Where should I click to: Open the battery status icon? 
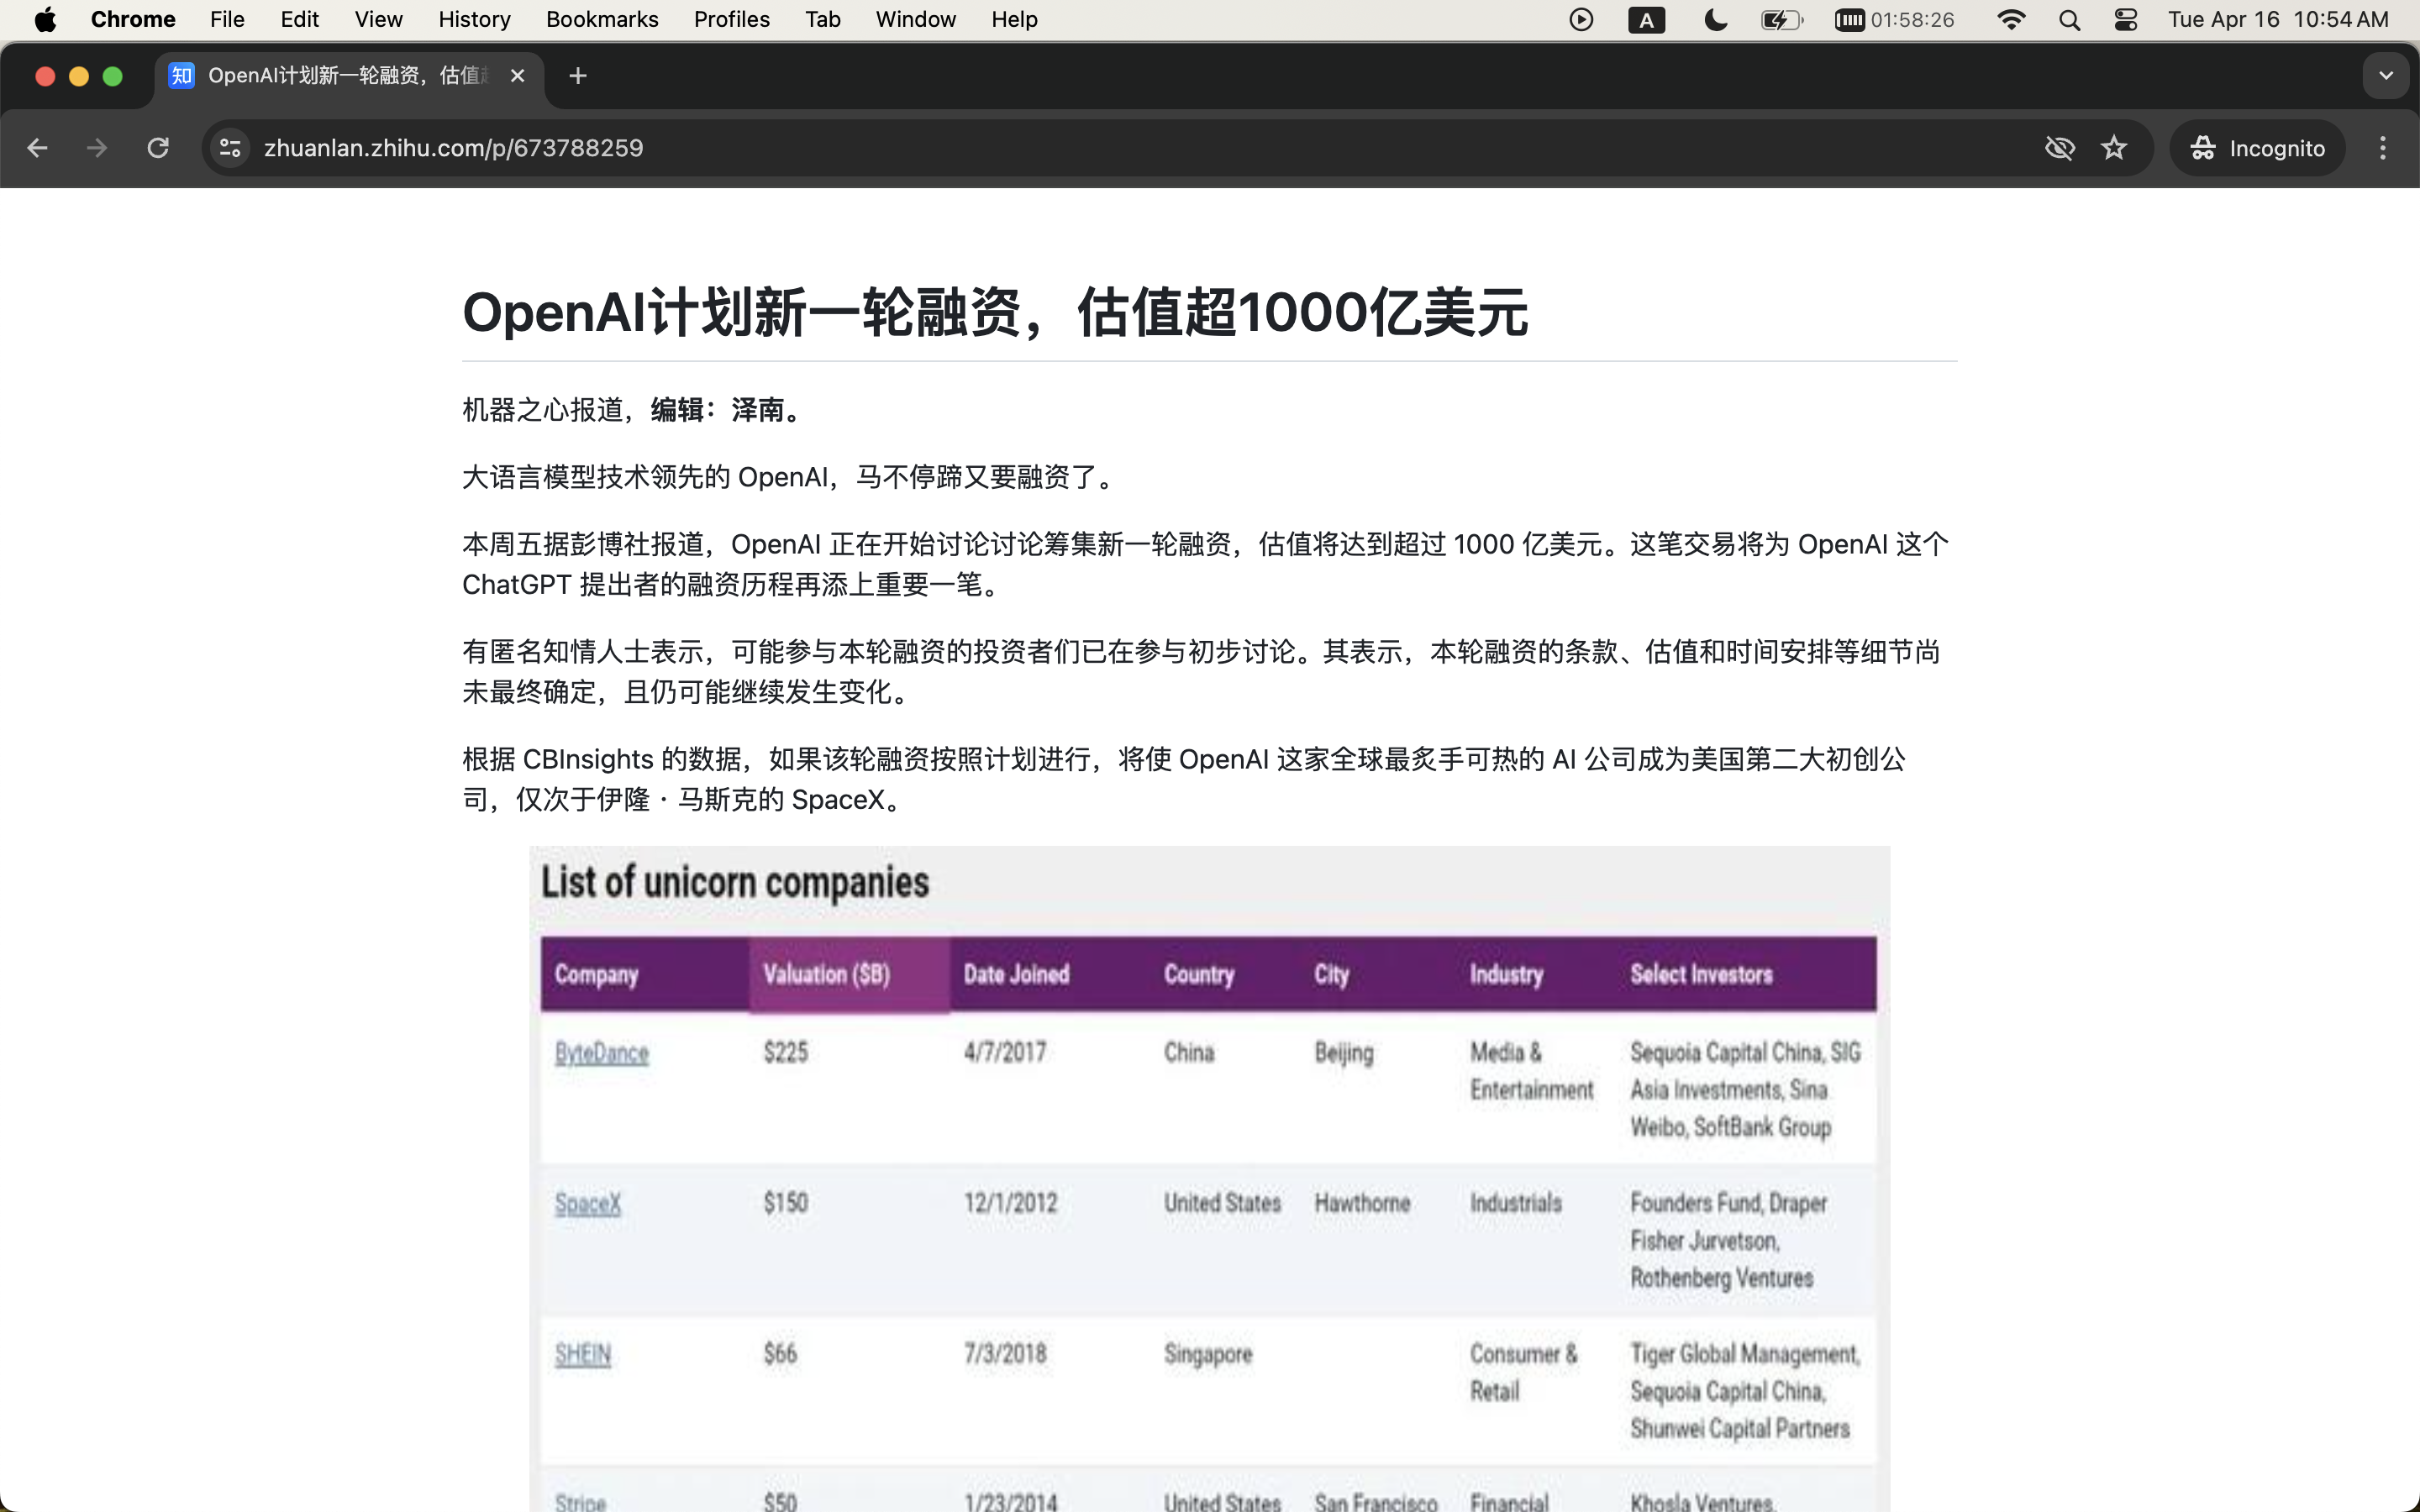(x=1782, y=20)
